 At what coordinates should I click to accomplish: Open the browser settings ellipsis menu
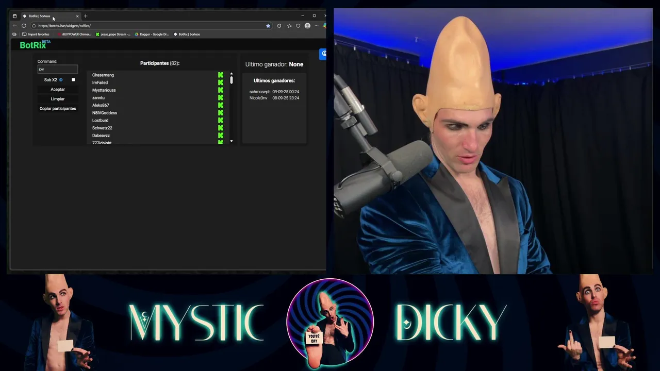(317, 26)
